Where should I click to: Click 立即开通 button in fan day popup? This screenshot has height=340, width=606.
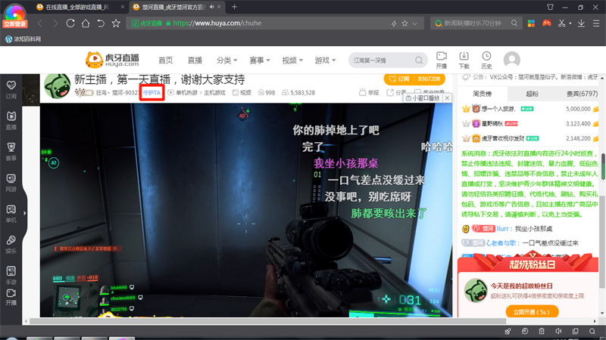coord(532,312)
